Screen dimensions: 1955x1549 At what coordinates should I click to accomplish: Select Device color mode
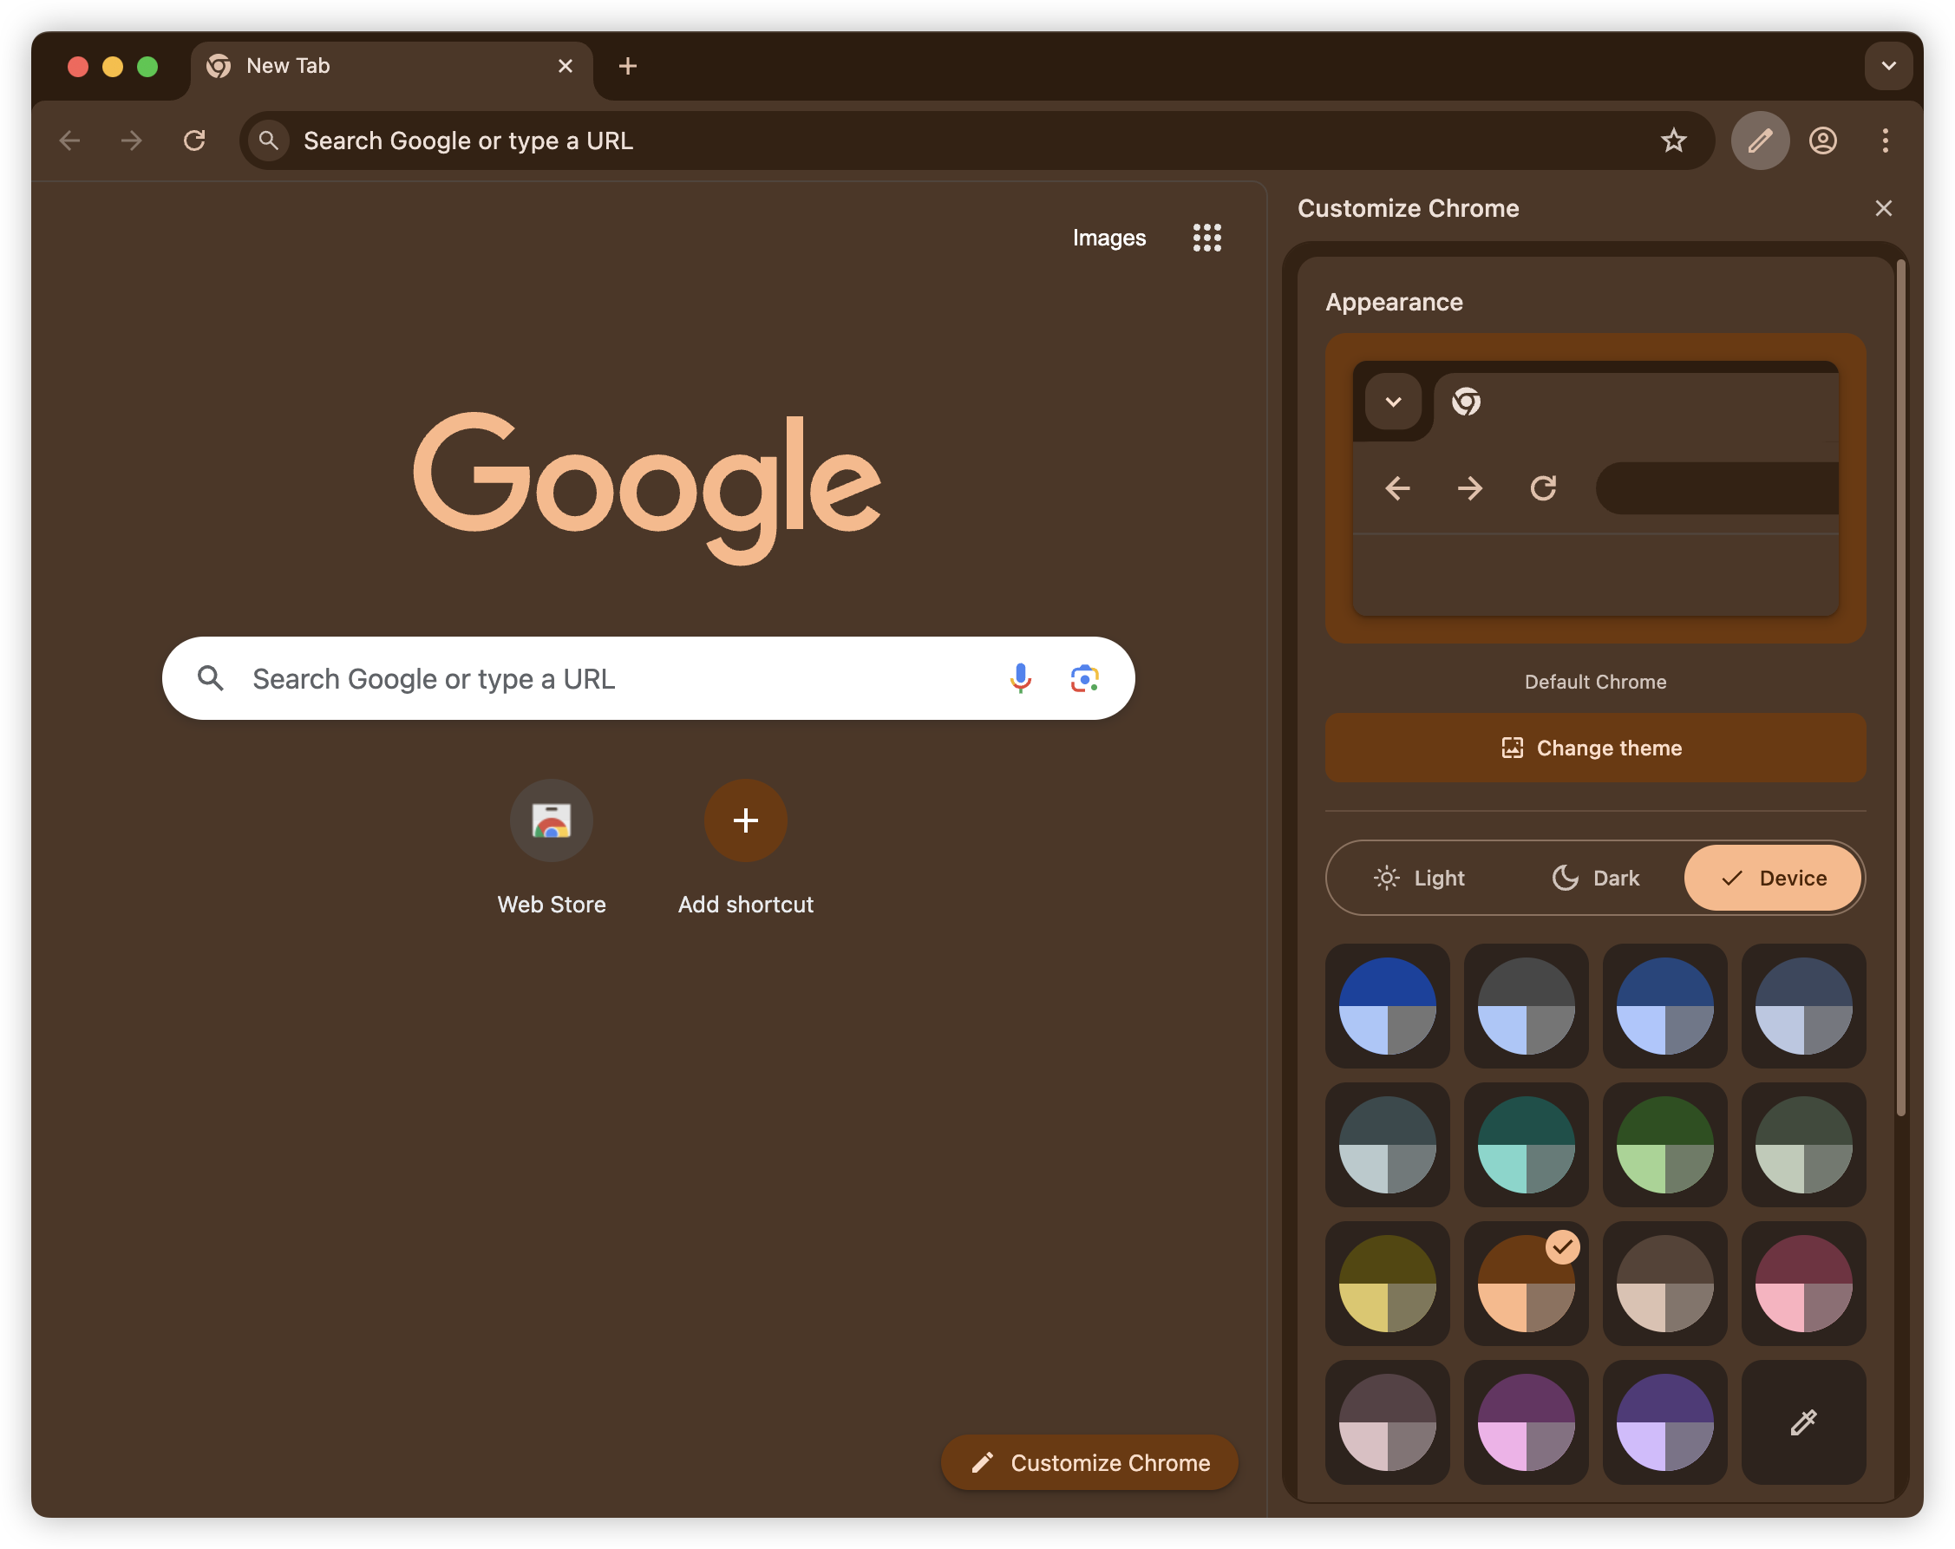(1773, 878)
